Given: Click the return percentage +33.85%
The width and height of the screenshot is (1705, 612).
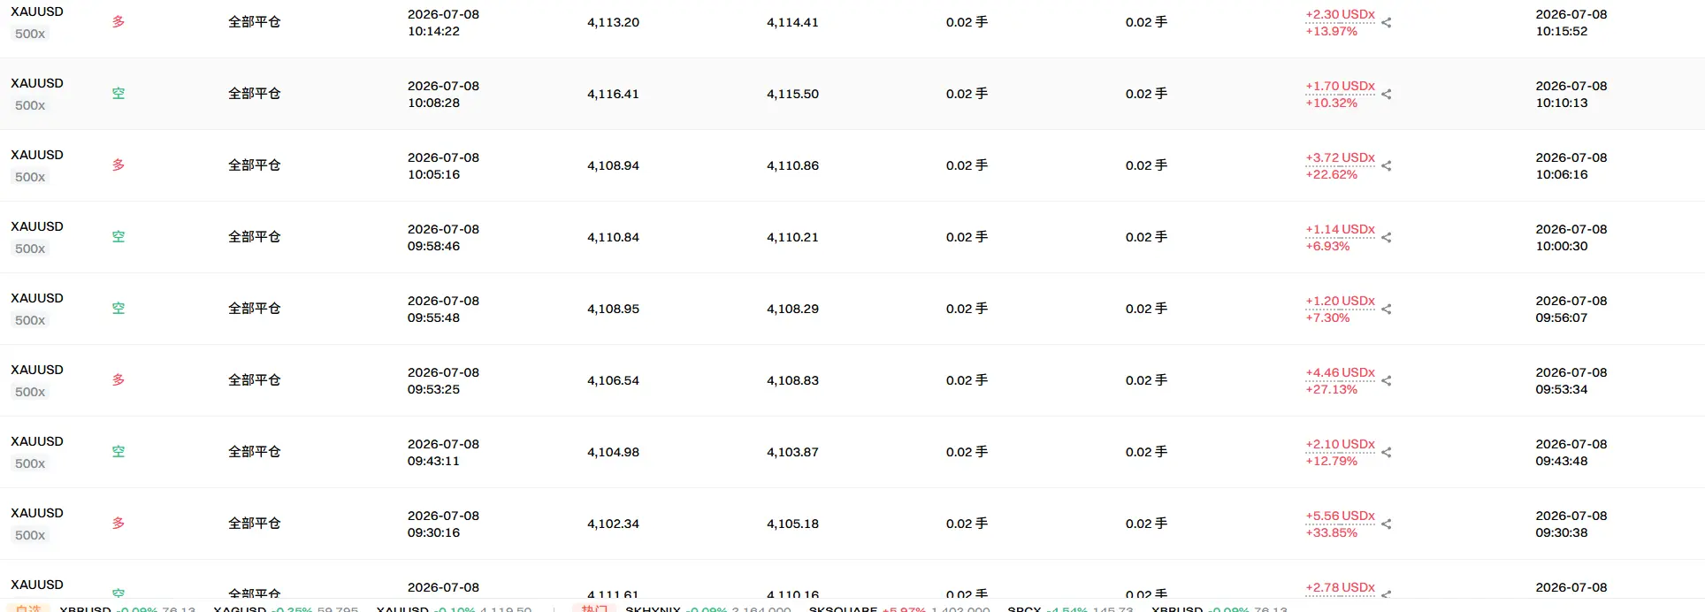Looking at the screenshot, I should click(x=1331, y=532).
